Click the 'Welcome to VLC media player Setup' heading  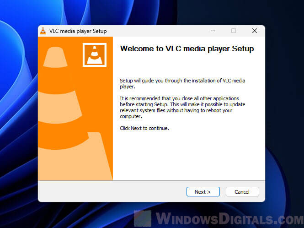[x=187, y=49]
